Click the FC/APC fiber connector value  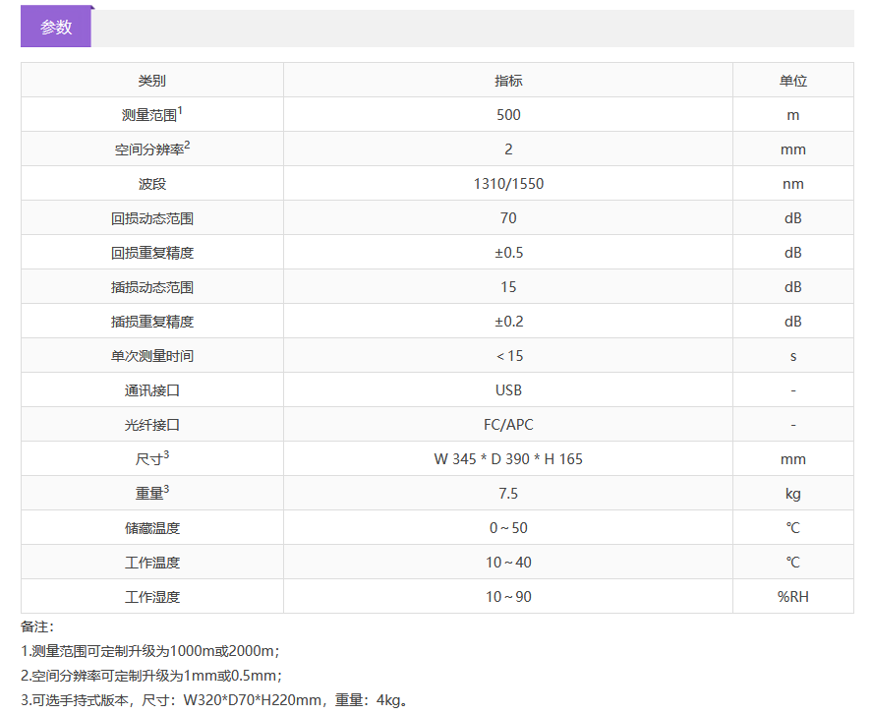(x=508, y=425)
